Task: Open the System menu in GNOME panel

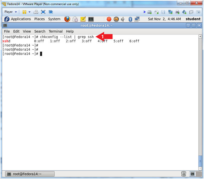Action: pyautogui.click(x=54, y=19)
